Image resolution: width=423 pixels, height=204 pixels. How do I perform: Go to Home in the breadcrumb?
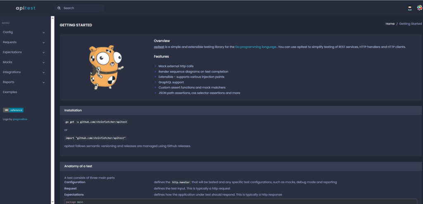tap(390, 24)
